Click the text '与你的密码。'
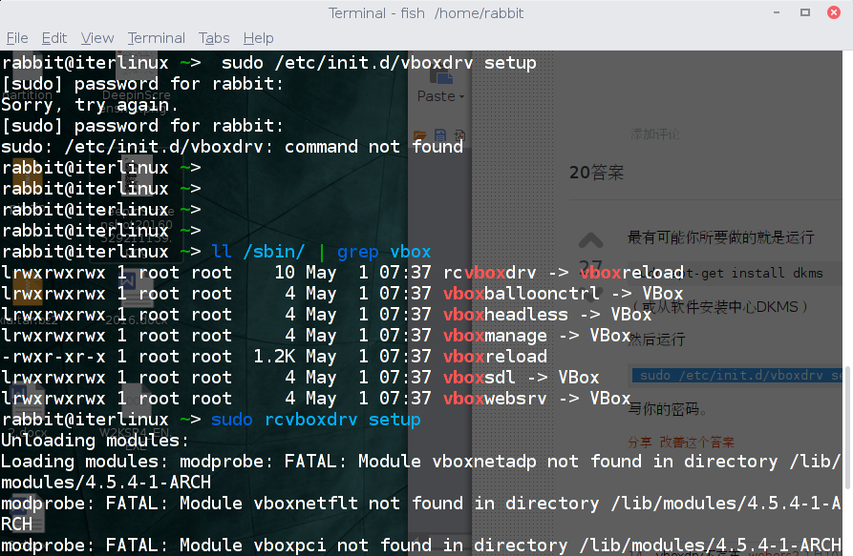 coord(668,409)
